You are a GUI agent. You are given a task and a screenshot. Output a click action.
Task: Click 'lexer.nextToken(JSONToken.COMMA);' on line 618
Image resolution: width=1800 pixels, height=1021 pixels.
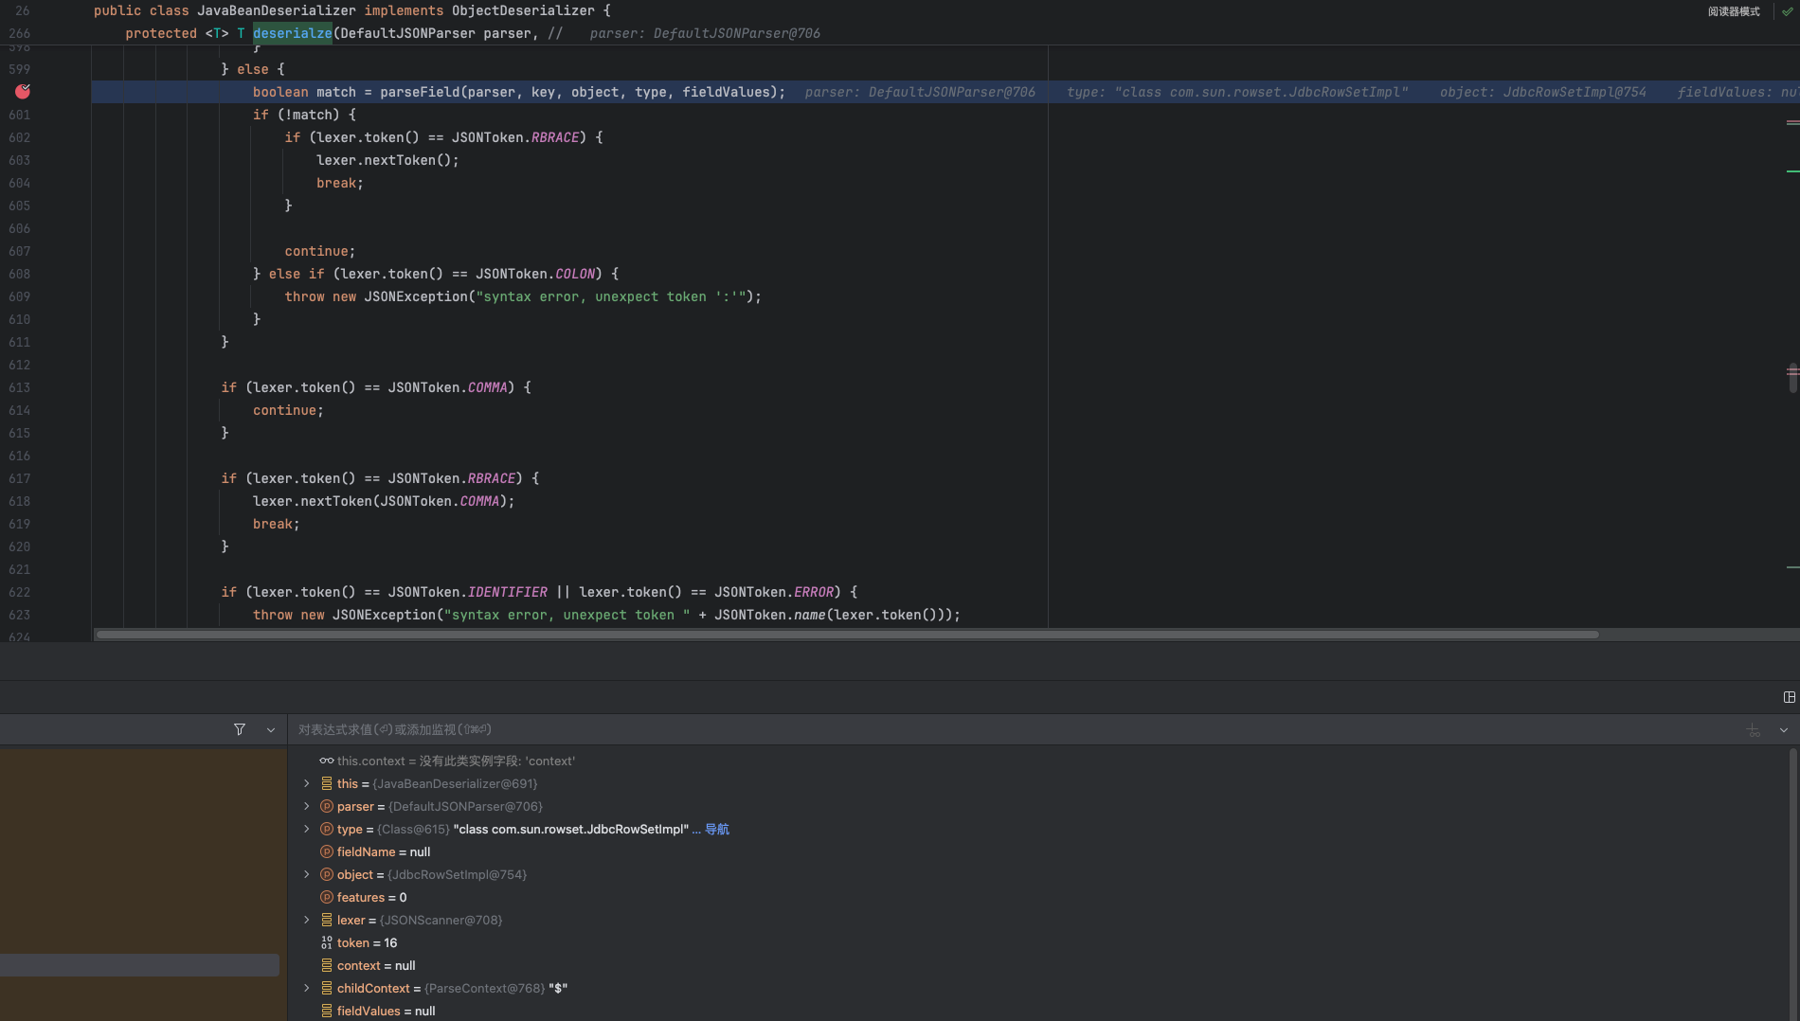(384, 501)
